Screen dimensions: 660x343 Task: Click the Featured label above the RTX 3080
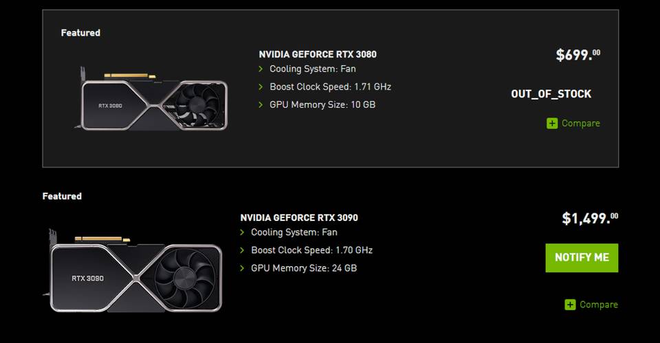pos(80,33)
